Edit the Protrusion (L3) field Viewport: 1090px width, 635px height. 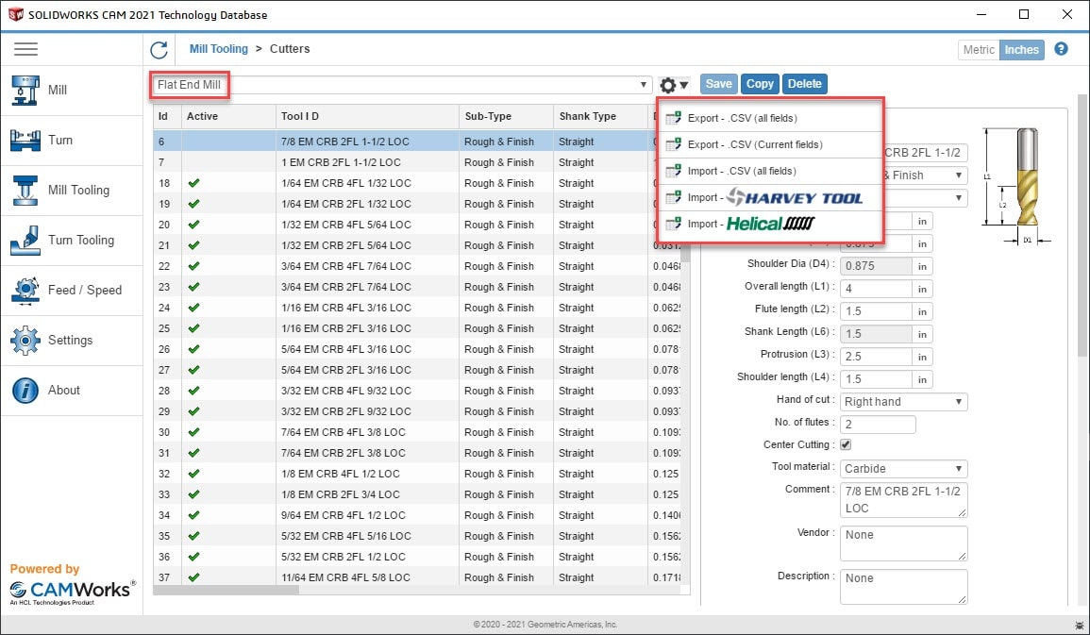(x=876, y=357)
